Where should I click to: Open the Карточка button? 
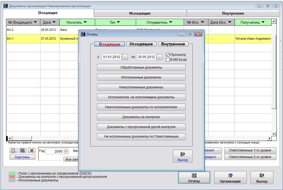coord(22,157)
